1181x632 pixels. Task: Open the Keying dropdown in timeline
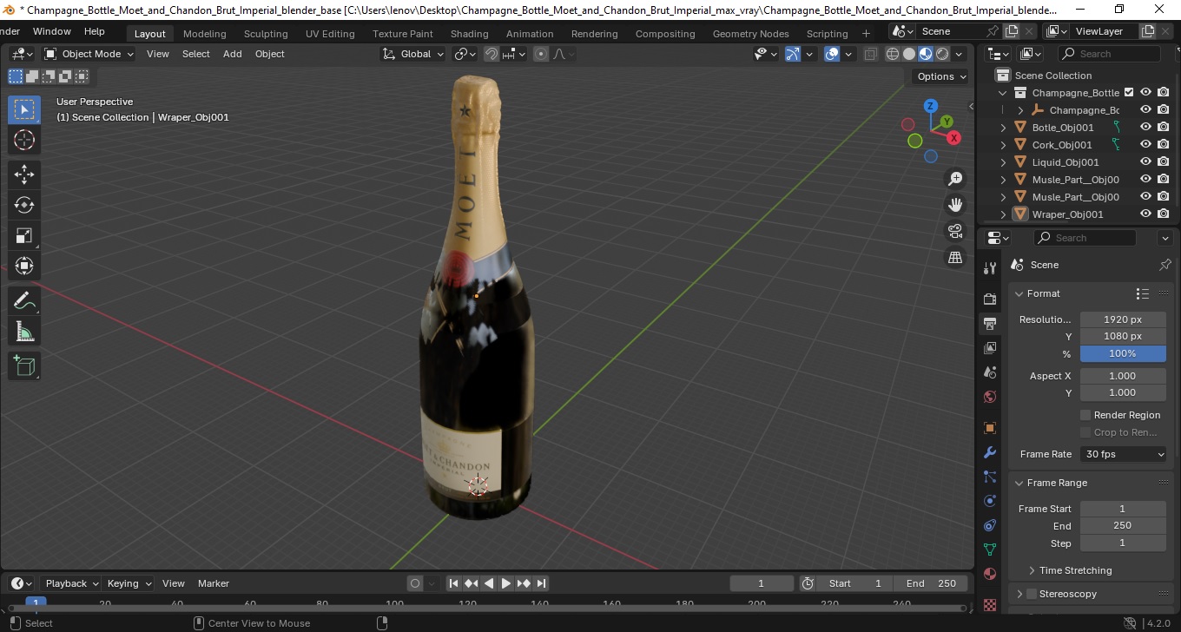[129, 583]
